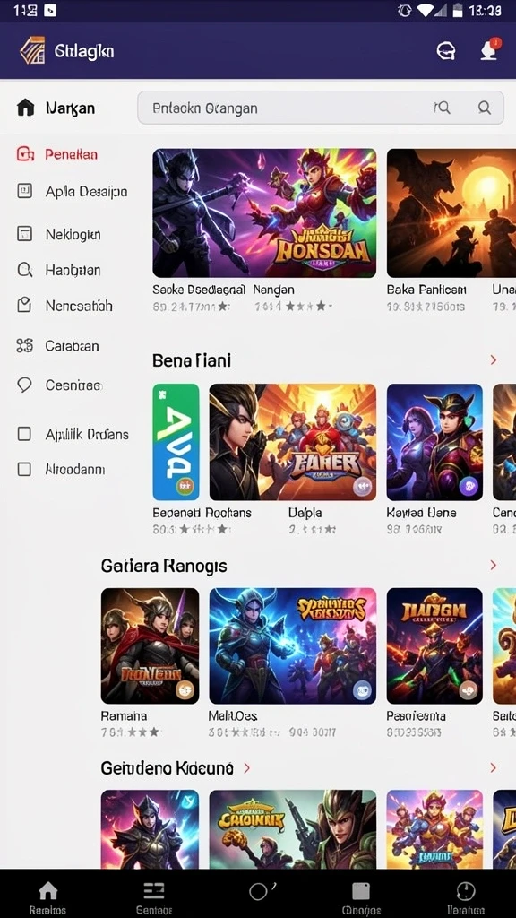Image resolution: width=516 pixels, height=918 pixels.
Task: Tap the white square status bar notification
Action: [x=50, y=10]
